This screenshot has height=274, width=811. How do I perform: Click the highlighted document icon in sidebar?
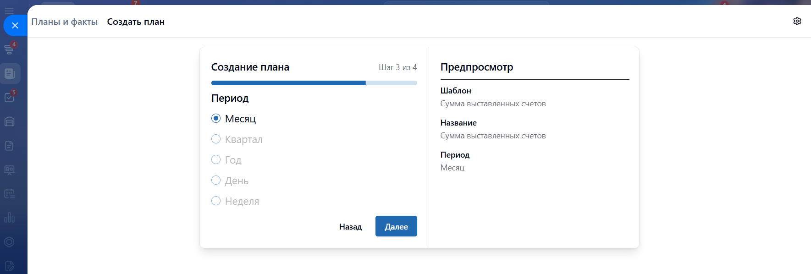(x=10, y=73)
